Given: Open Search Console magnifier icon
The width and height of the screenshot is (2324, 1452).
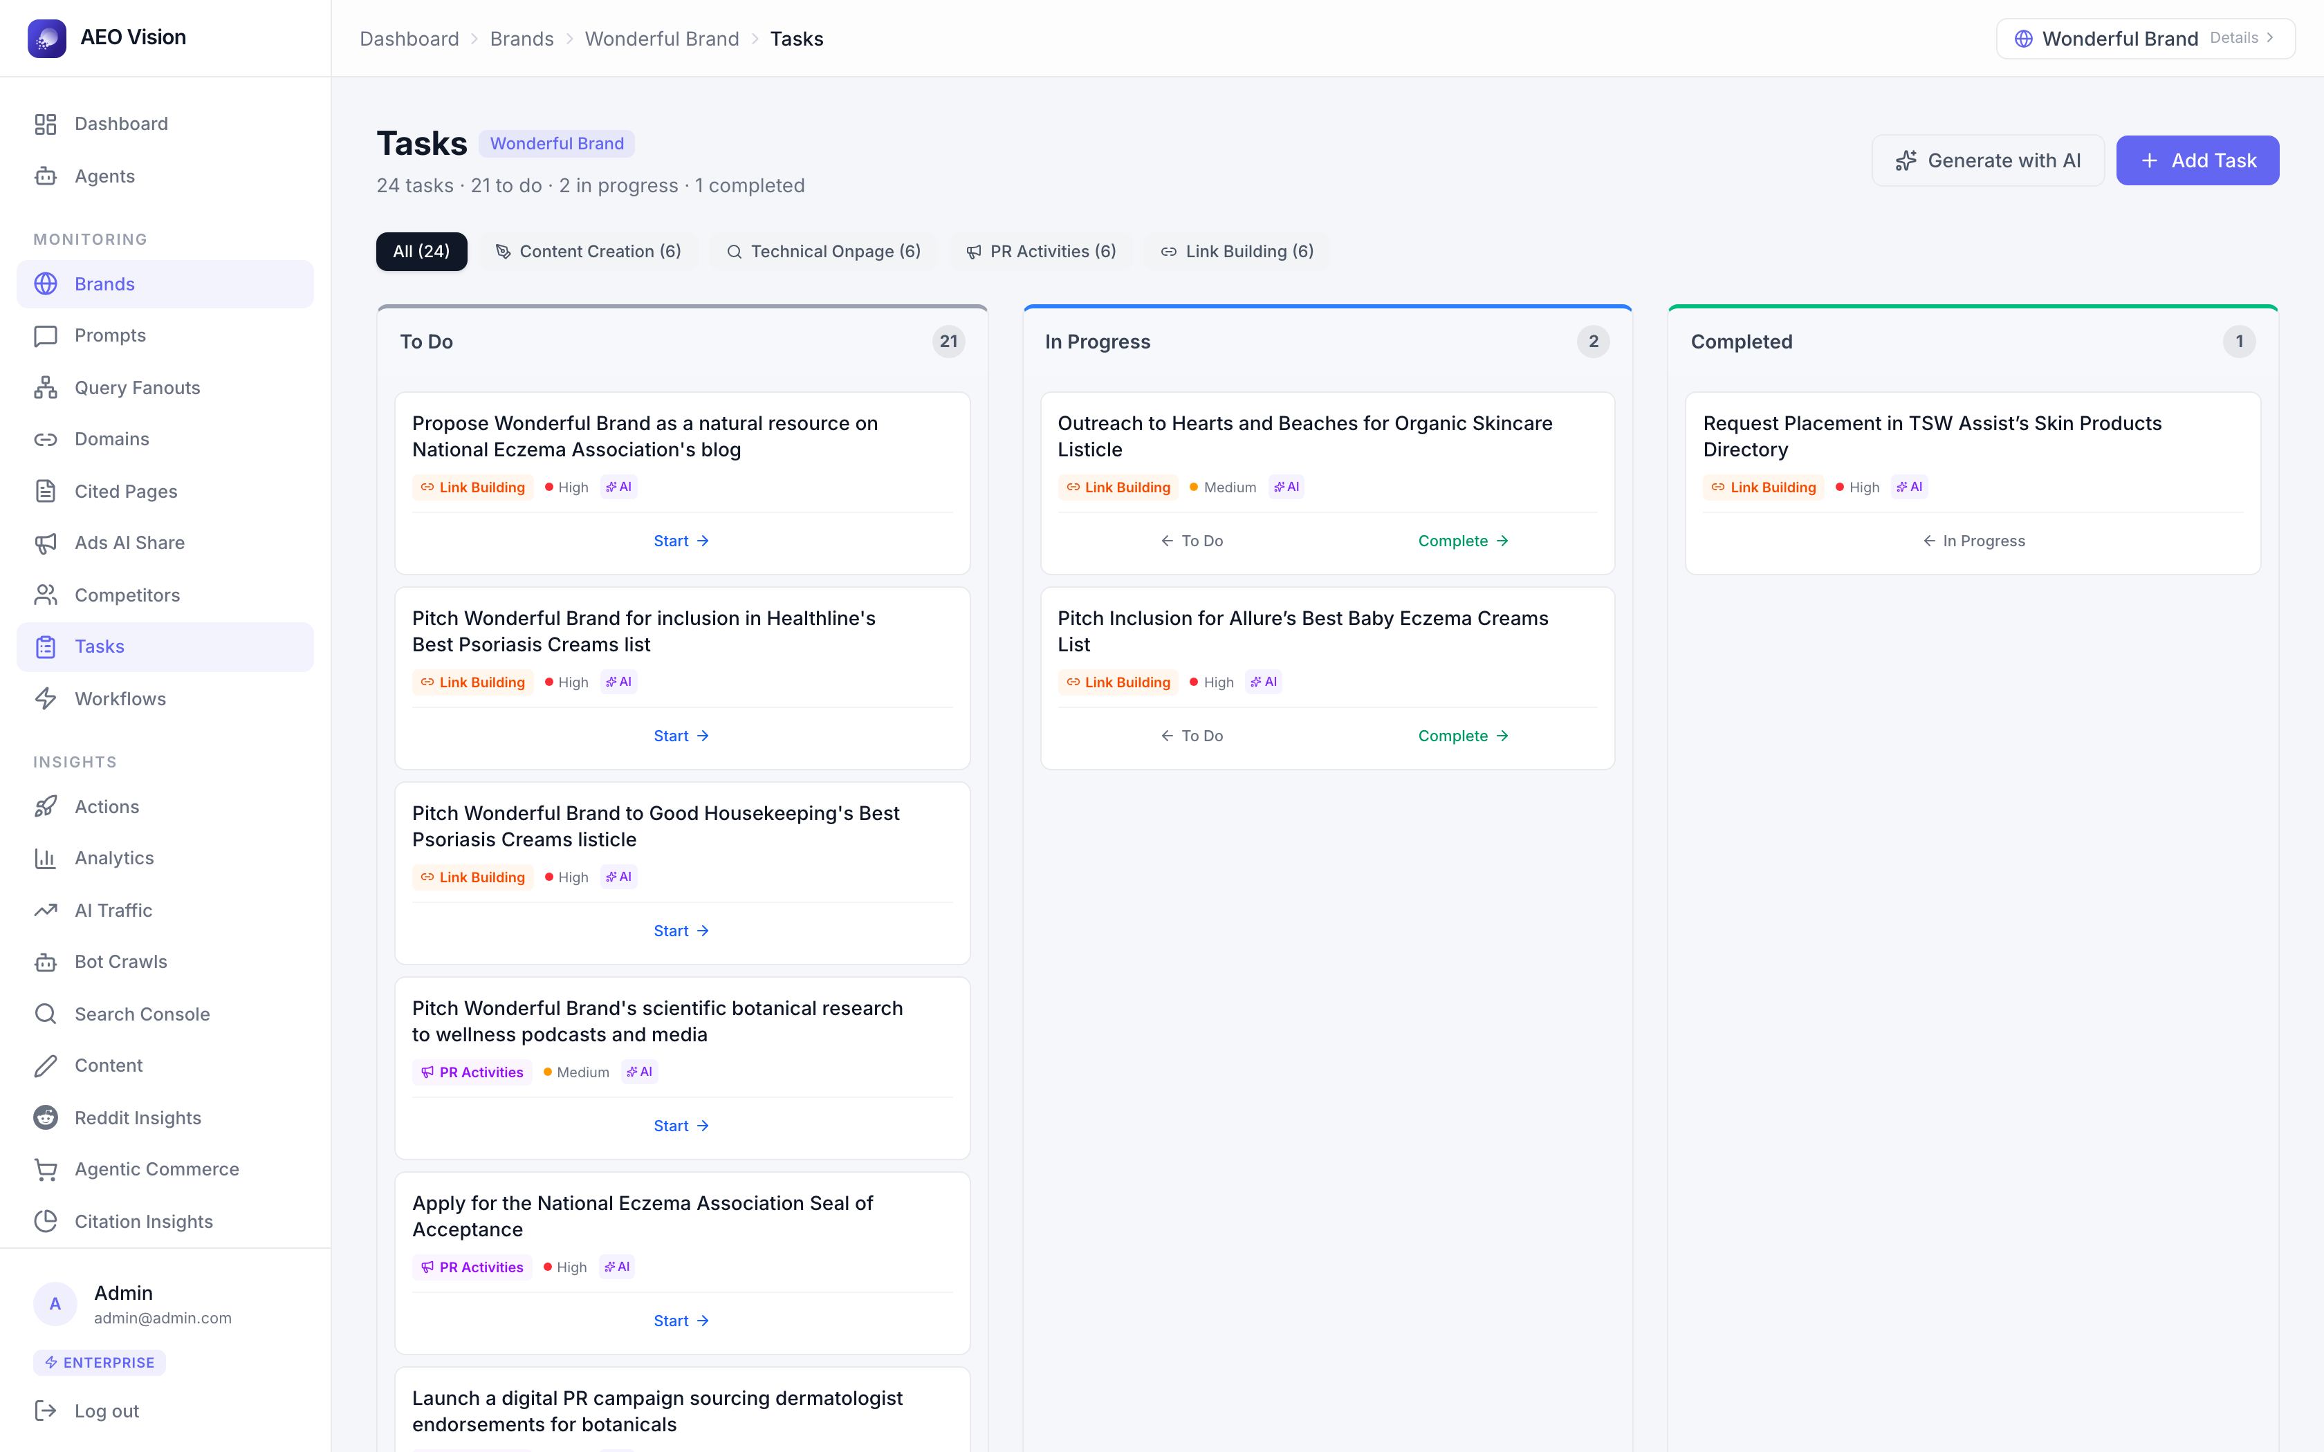Looking at the screenshot, I should 45,1014.
